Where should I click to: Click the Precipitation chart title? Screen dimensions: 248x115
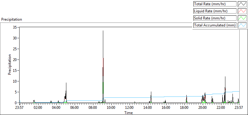[11, 19]
